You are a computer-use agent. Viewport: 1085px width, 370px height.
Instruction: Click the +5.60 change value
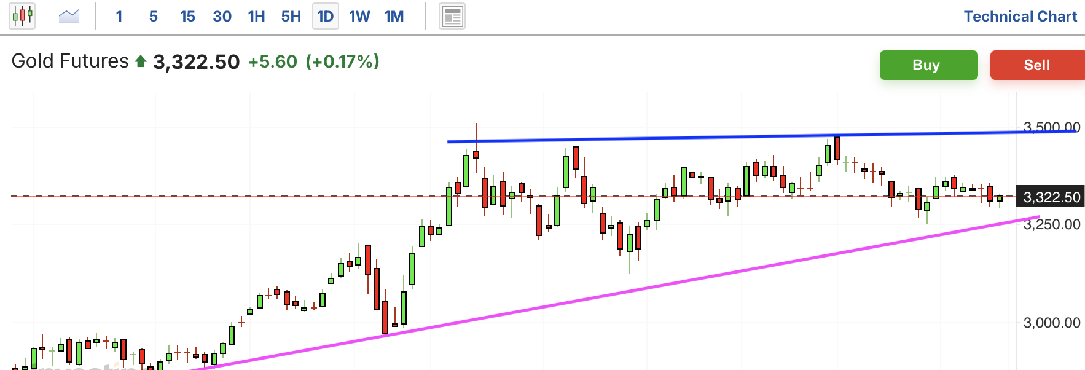click(272, 61)
